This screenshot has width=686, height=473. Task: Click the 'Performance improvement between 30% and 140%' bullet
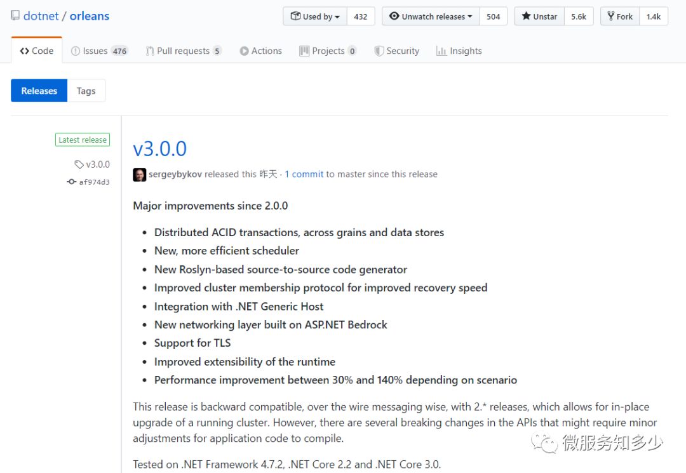[335, 380]
